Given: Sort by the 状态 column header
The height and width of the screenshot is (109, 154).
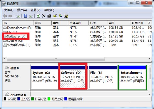Looking at the screenshot, I should (98, 23).
